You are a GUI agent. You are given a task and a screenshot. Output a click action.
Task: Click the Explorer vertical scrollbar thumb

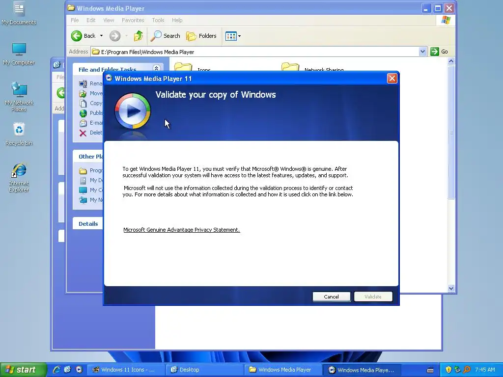(451, 133)
